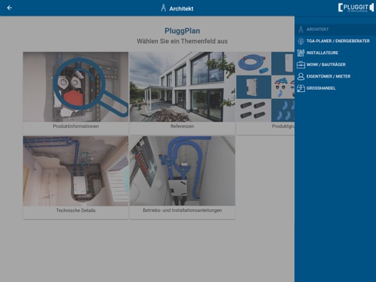The image size is (376, 282).
Task: Click the Eigentümer / Mieter person icon
Action: click(300, 76)
